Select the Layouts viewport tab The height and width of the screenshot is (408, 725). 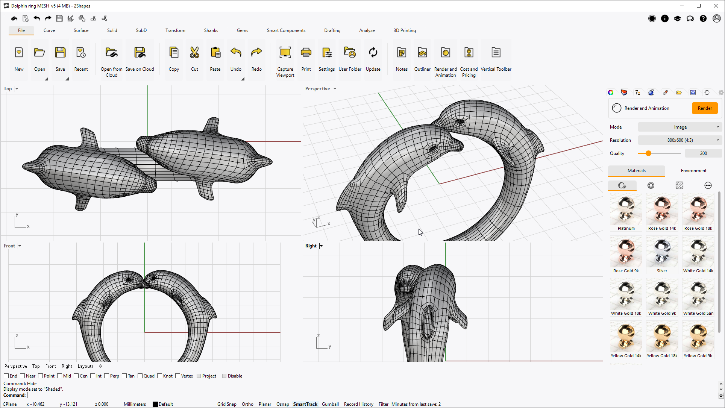(x=85, y=366)
